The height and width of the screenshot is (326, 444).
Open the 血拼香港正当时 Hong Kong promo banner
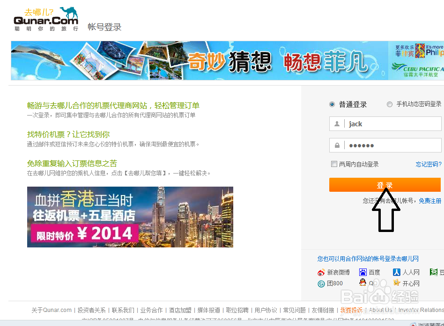[130, 217]
